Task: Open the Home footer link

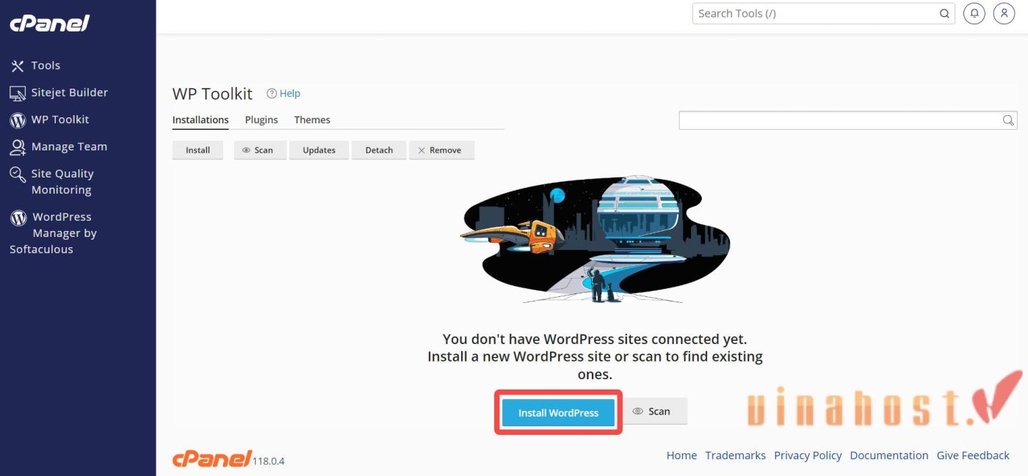Action: (681, 455)
